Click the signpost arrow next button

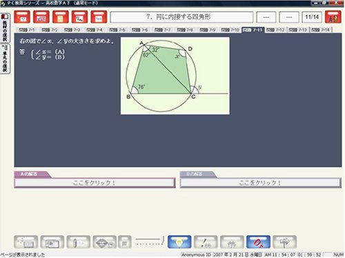click(x=285, y=242)
